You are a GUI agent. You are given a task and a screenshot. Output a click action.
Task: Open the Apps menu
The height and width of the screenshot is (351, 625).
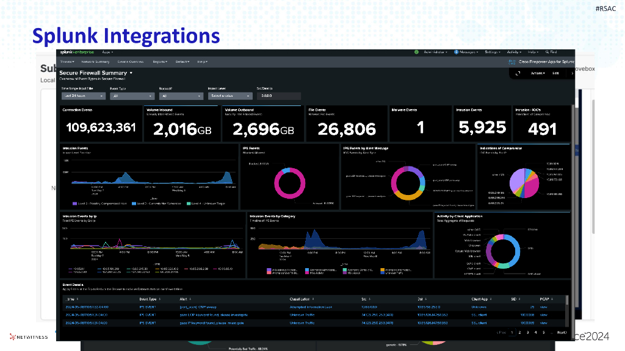(x=107, y=52)
